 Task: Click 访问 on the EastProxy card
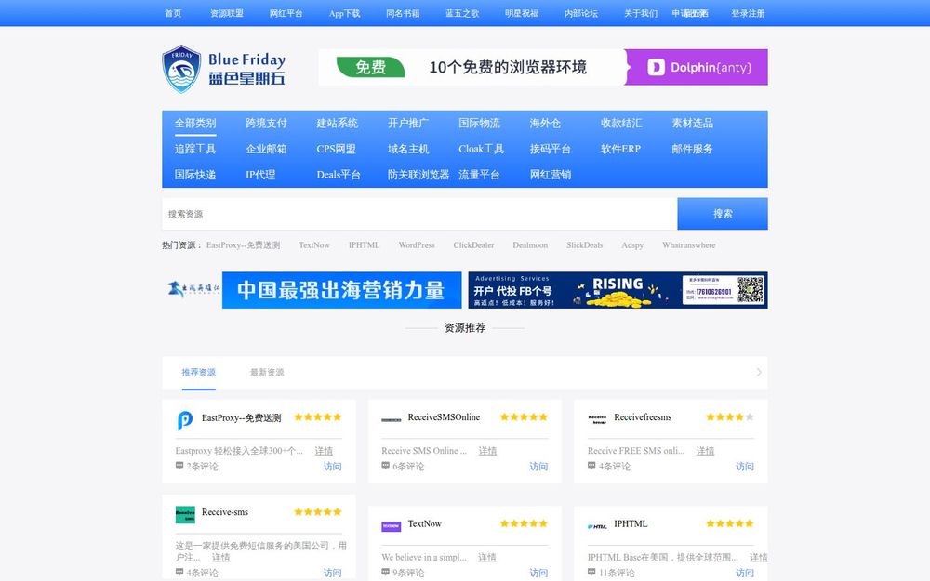[x=332, y=466]
